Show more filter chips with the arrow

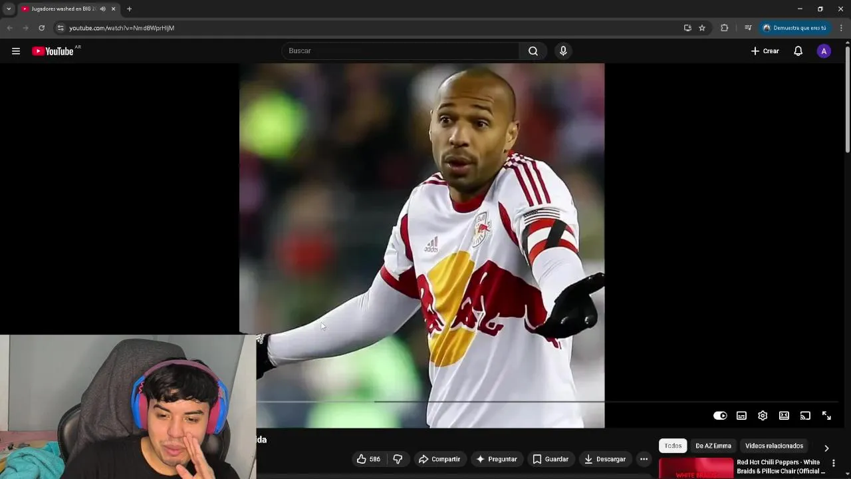[x=826, y=448]
